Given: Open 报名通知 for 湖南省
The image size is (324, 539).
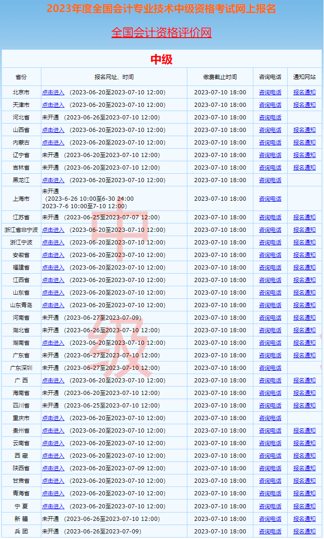Looking at the screenshot, I should [304, 343].
